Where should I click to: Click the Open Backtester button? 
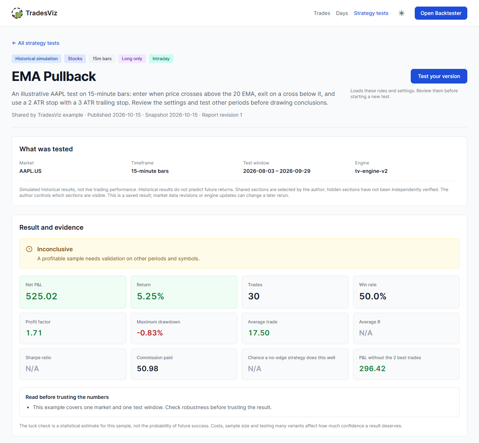coord(441,13)
